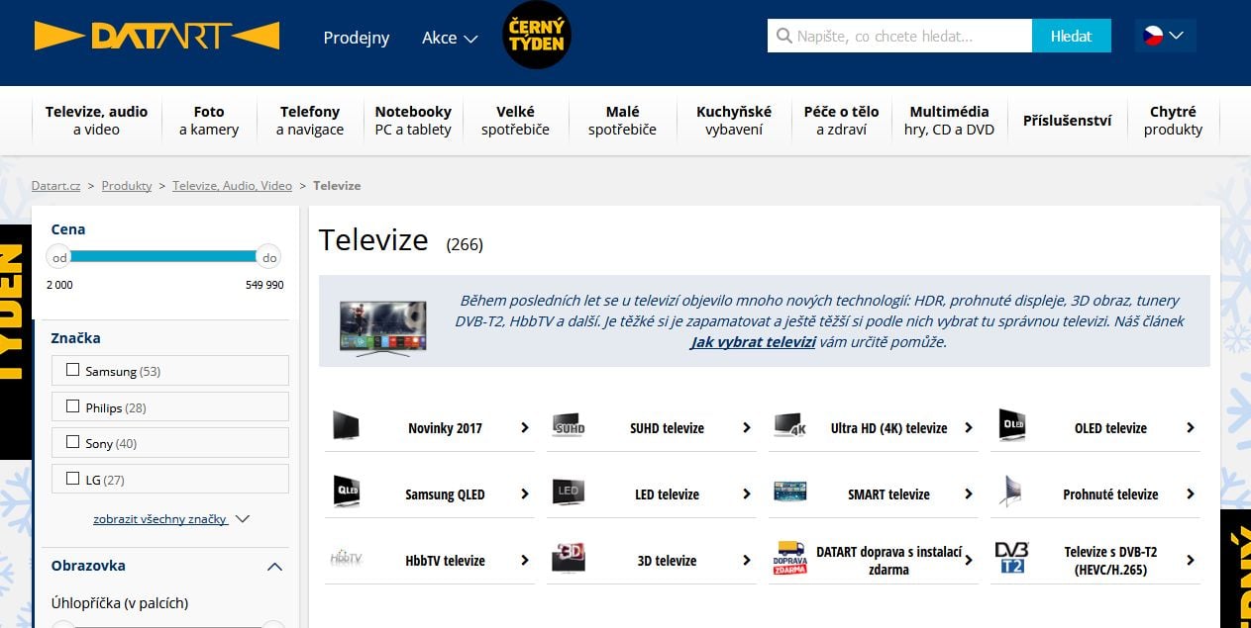Select the Televize s DVB-T2 icon

(x=1011, y=557)
